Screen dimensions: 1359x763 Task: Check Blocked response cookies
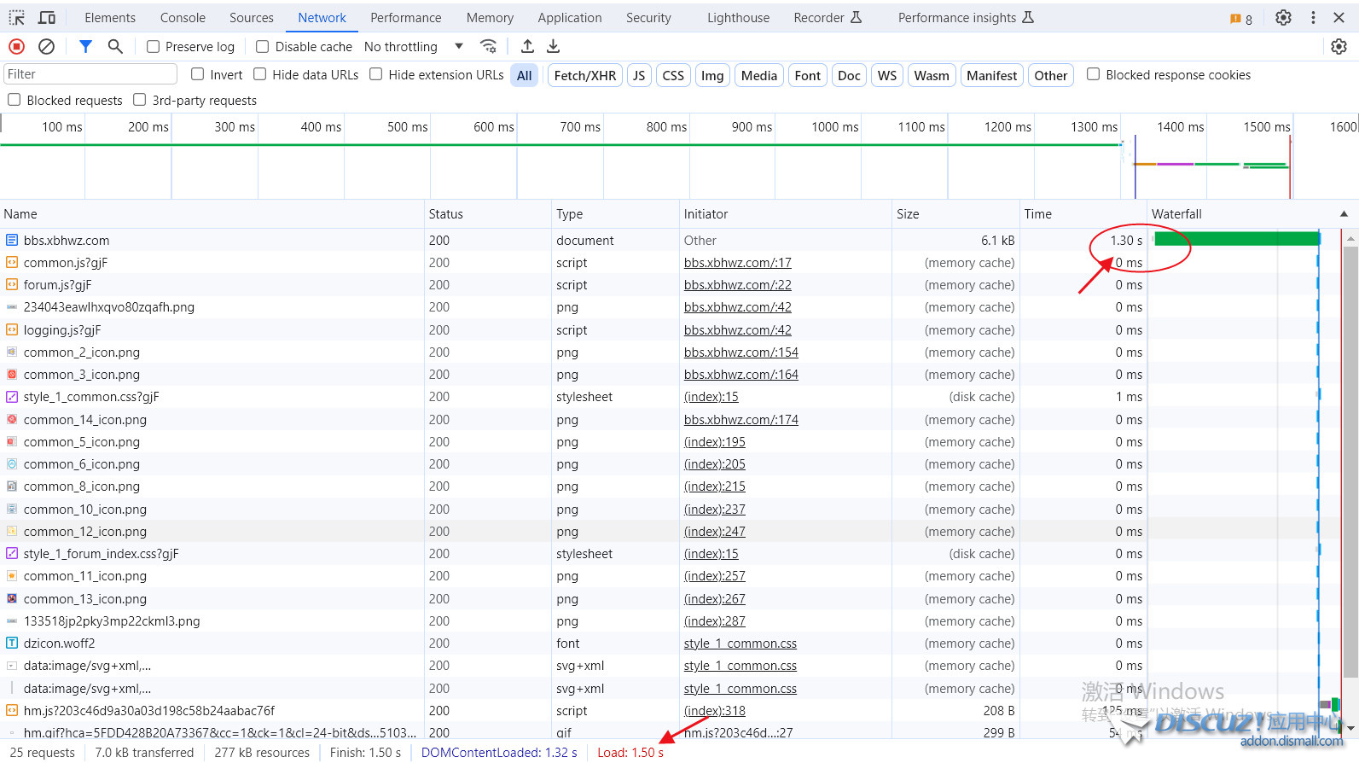[x=1093, y=74]
